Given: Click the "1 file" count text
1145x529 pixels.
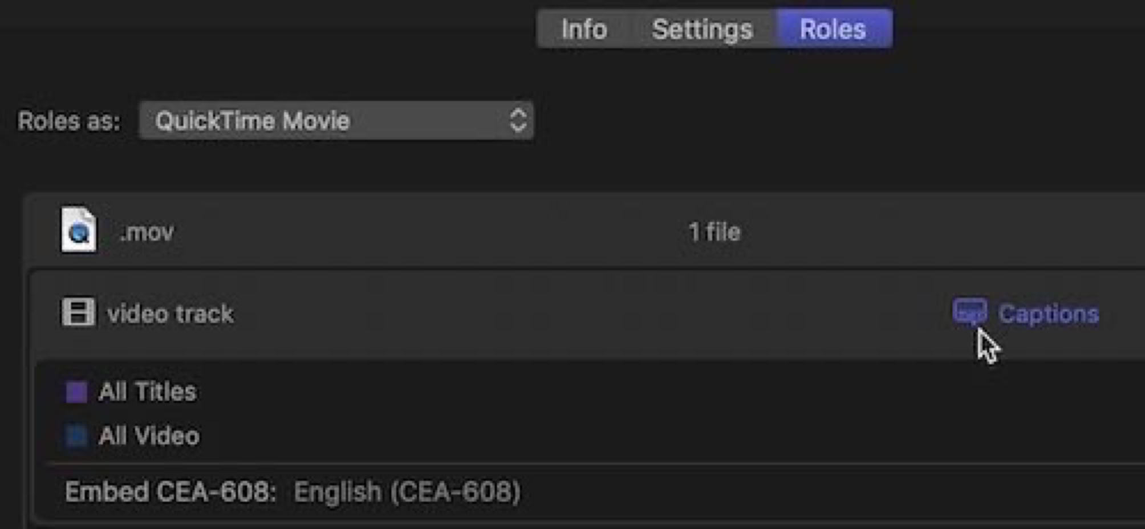Looking at the screenshot, I should tap(714, 232).
